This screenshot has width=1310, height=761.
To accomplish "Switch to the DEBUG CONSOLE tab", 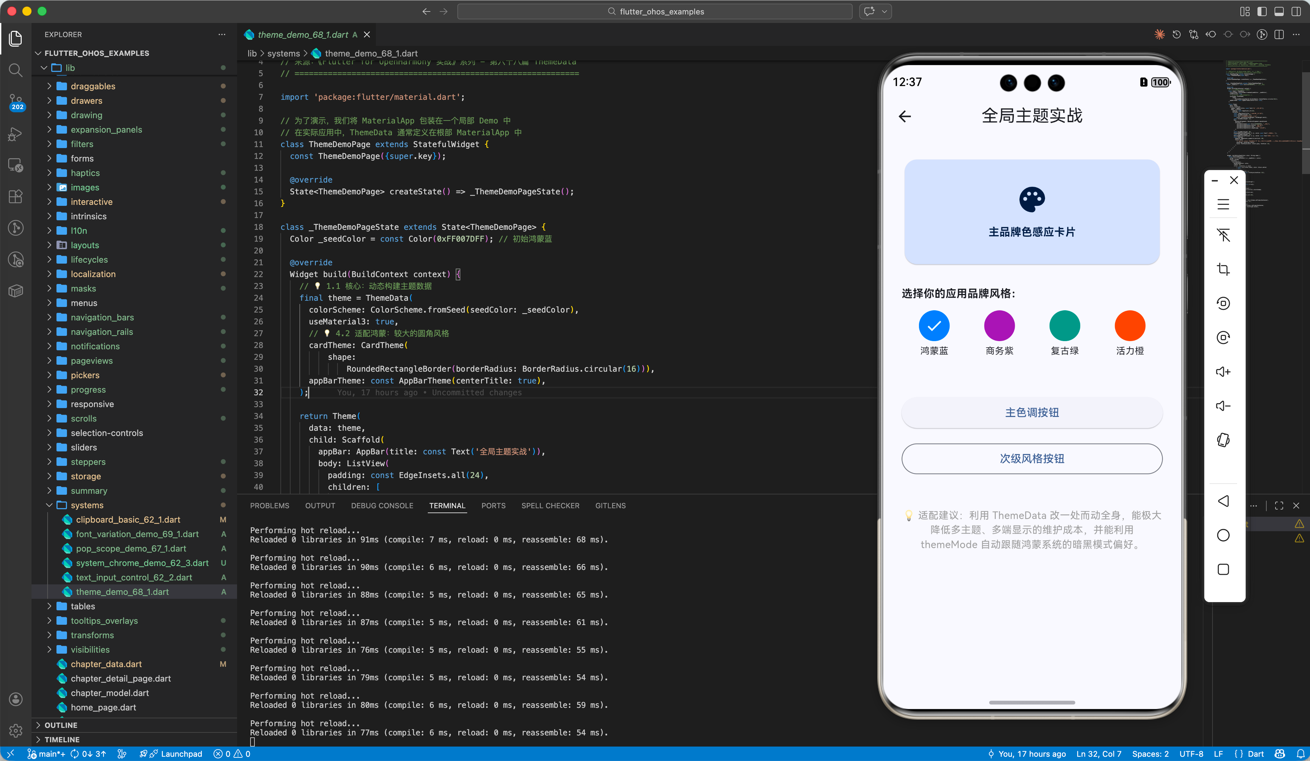I will coord(382,506).
